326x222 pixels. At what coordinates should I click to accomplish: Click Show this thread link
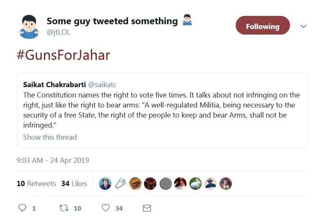point(50,137)
